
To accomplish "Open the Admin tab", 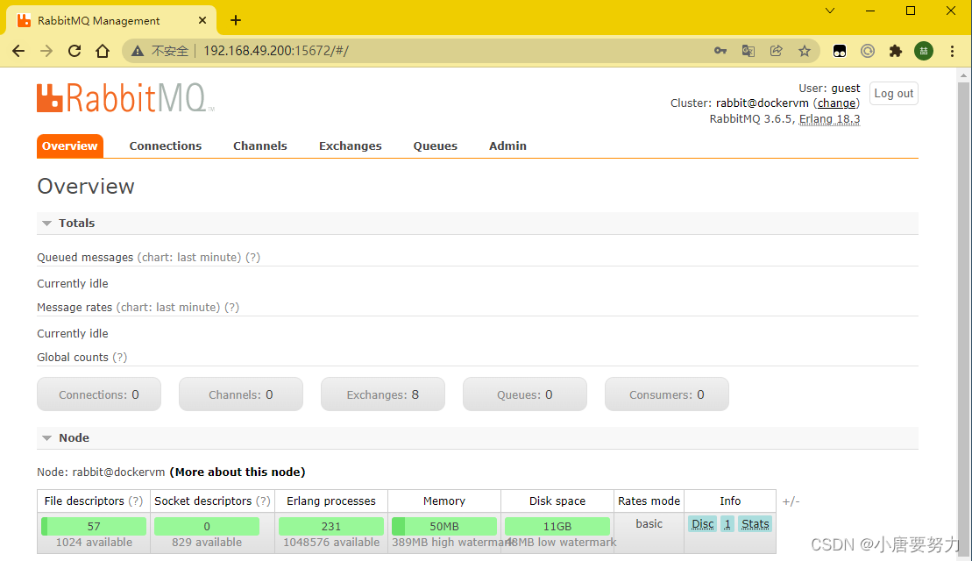I will click(x=507, y=146).
